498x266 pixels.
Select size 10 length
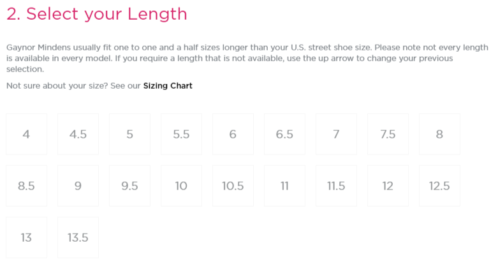(x=181, y=186)
